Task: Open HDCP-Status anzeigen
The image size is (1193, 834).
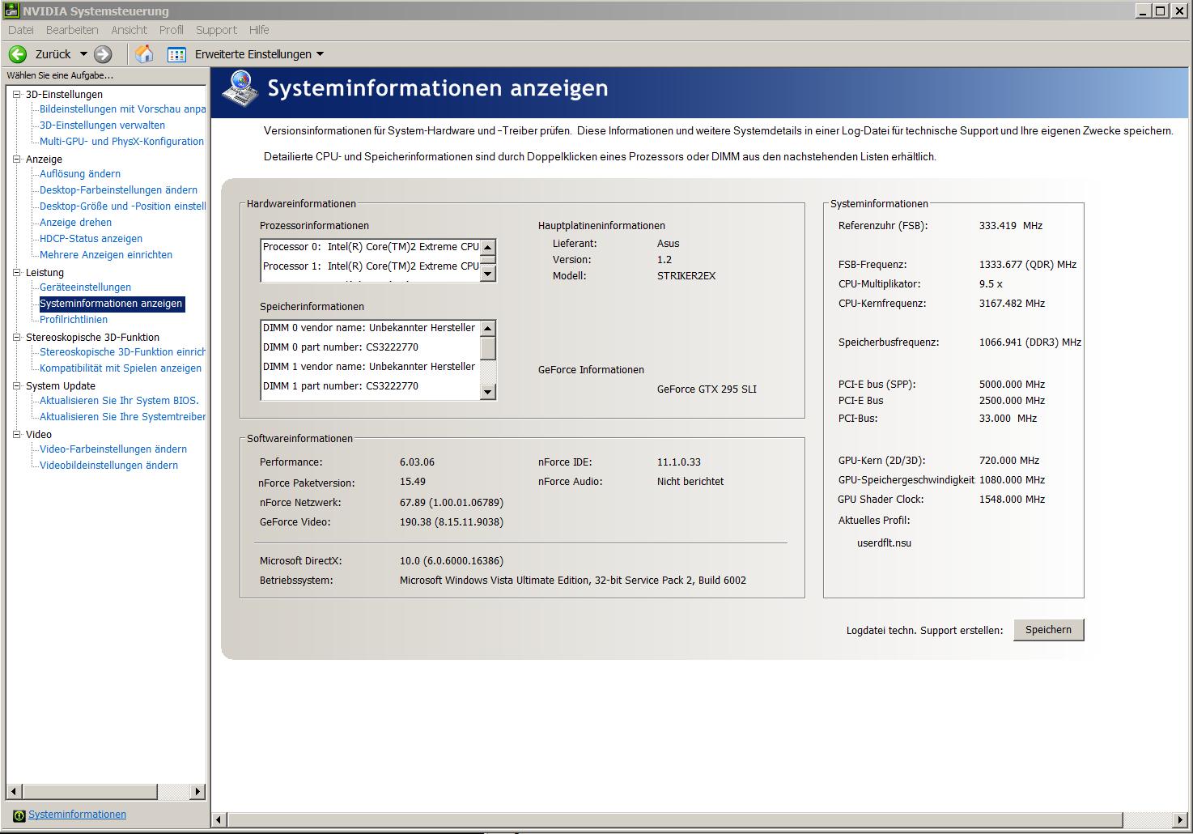Action: (x=91, y=239)
